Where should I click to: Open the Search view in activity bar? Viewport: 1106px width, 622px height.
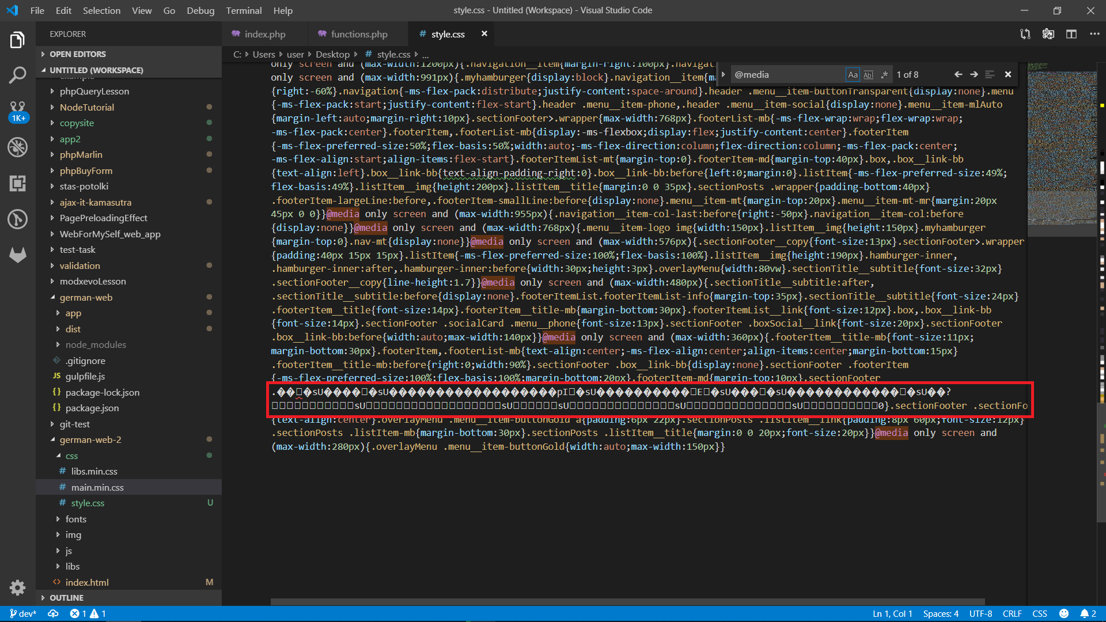17,75
